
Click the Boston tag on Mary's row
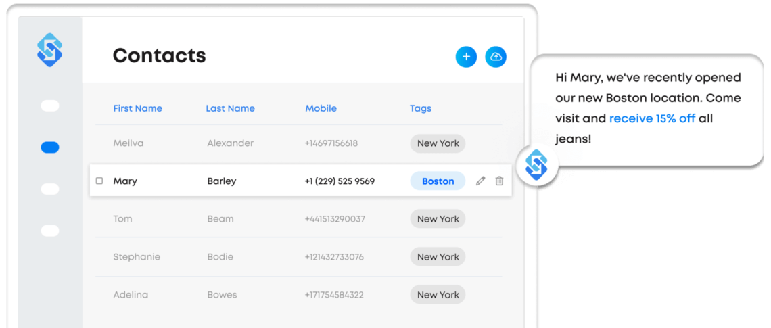click(438, 181)
